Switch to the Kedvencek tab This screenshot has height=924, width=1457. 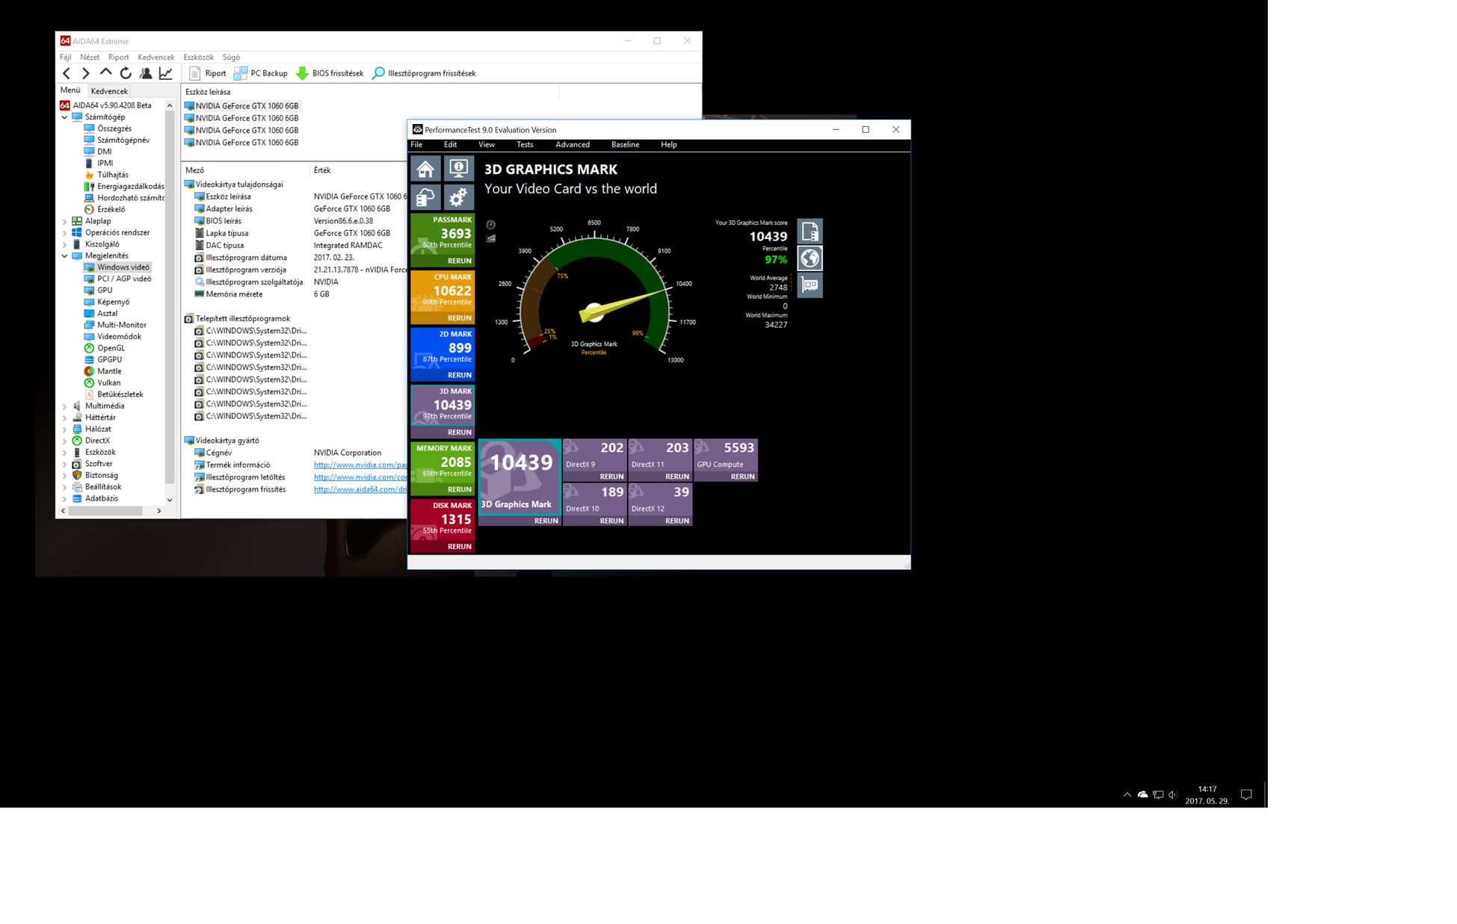click(x=109, y=91)
